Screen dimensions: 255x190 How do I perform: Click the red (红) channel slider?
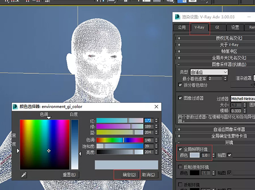[120, 121]
